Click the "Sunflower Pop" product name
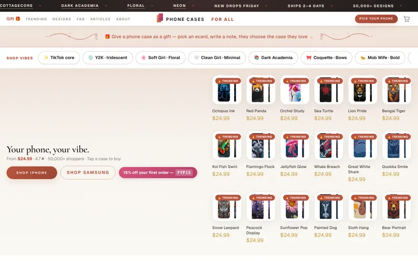Screen dimensions: 418x261 click(294, 228)
